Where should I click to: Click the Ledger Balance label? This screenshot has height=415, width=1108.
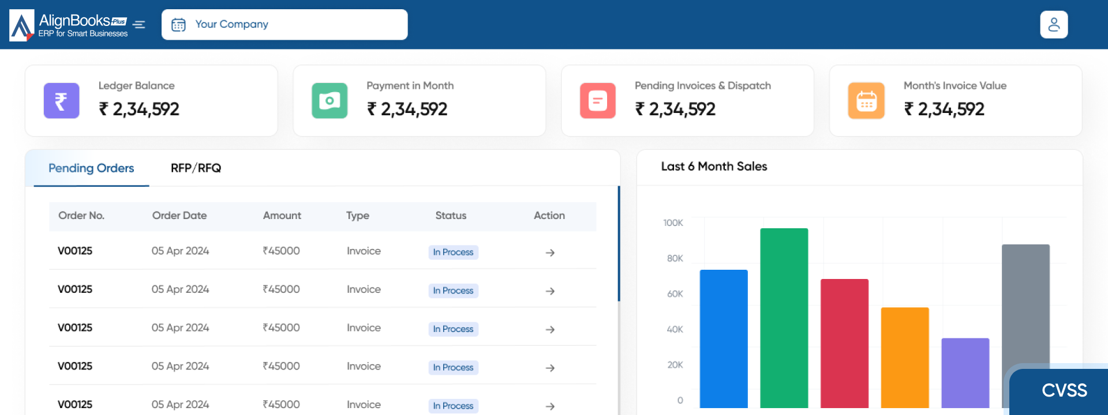tap(136, 86)
